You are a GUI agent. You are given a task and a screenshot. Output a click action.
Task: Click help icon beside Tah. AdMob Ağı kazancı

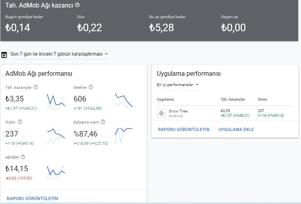77,5
